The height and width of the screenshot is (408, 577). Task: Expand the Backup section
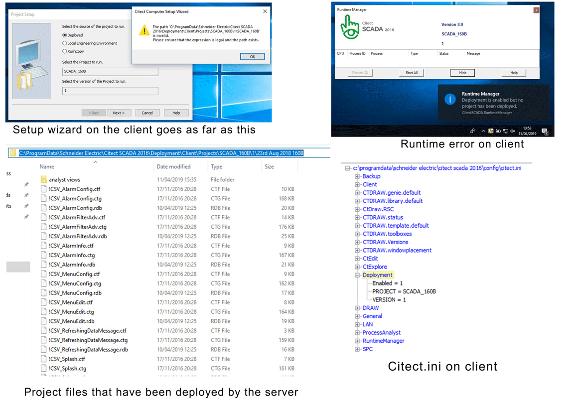click(x=357, y=176)
